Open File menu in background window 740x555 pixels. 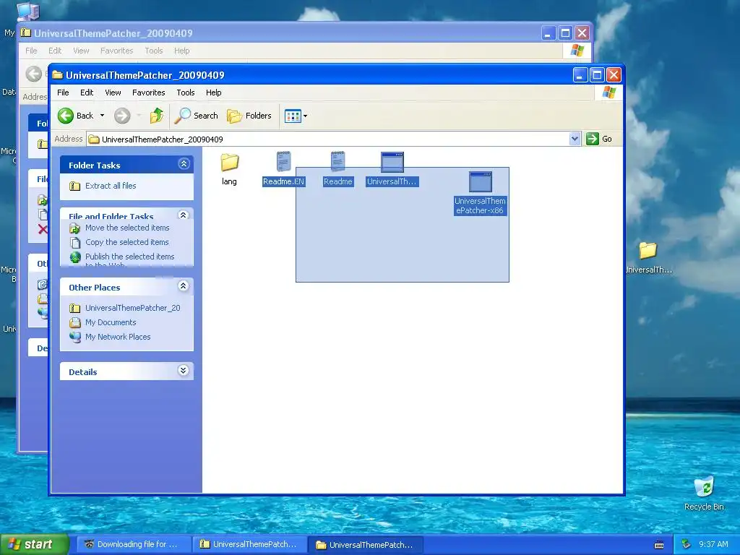click(31, 51)
